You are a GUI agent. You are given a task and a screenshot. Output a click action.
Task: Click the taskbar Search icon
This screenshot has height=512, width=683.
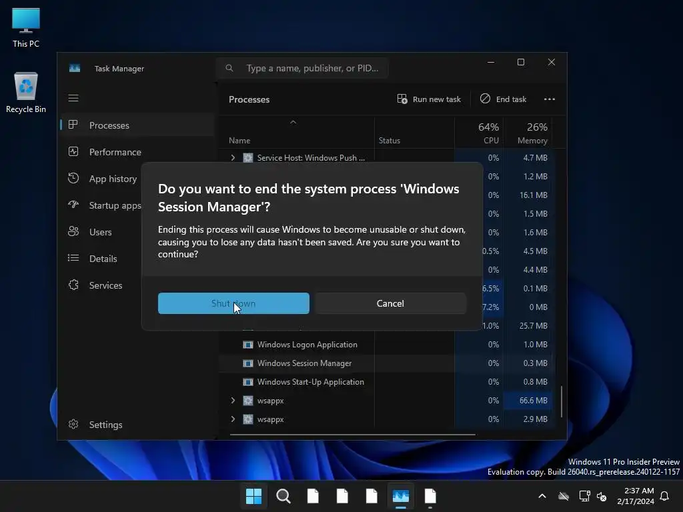click(283, 496)
